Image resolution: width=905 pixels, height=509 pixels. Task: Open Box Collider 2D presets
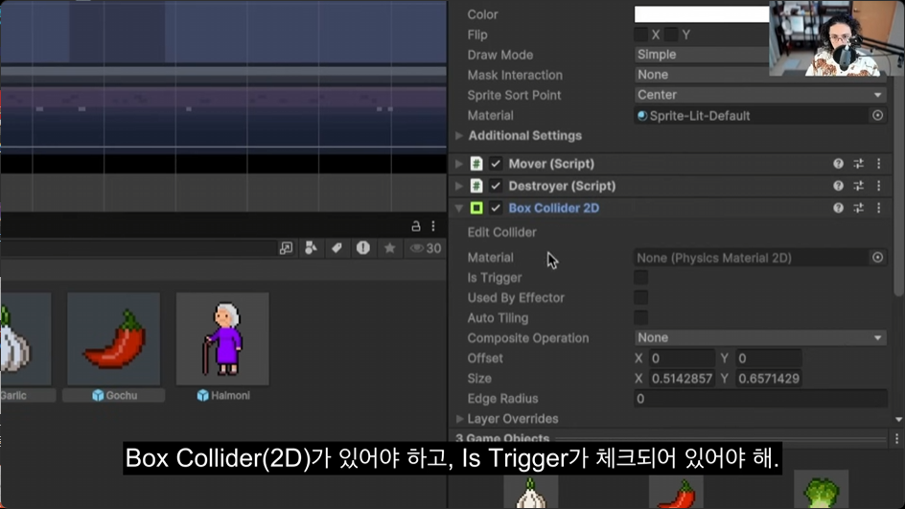[x=859, y=208]
